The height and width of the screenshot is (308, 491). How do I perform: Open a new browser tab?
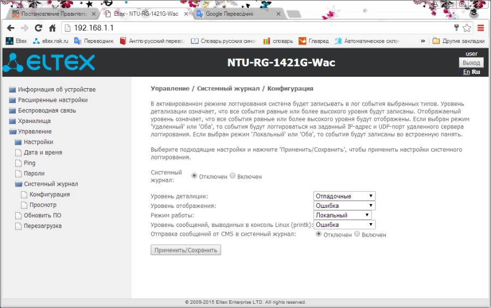click(x=294, y=14)
